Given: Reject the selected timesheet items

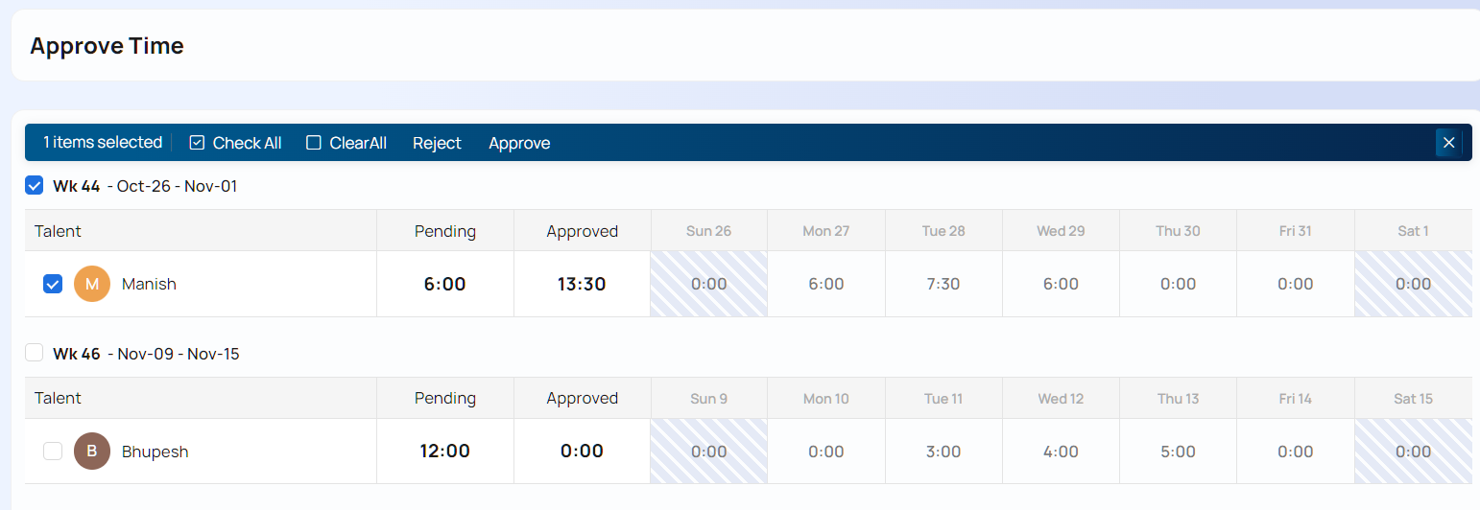Looking at the screenshot, I should coord(437,143).
